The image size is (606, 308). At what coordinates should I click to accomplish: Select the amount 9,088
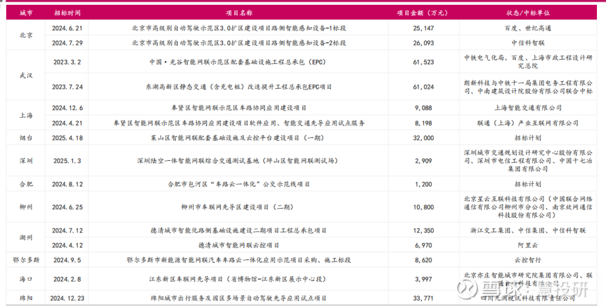(423, 108)
